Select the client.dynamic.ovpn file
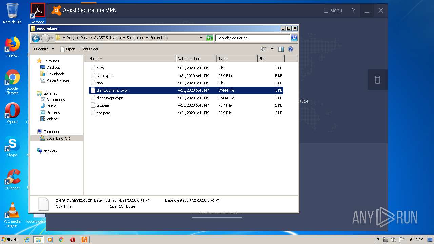This screenshot has height=244, width=434. point(186,90)
